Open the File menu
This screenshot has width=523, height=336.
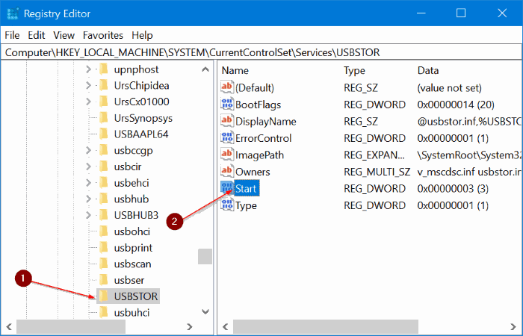[x=12, y=35]
